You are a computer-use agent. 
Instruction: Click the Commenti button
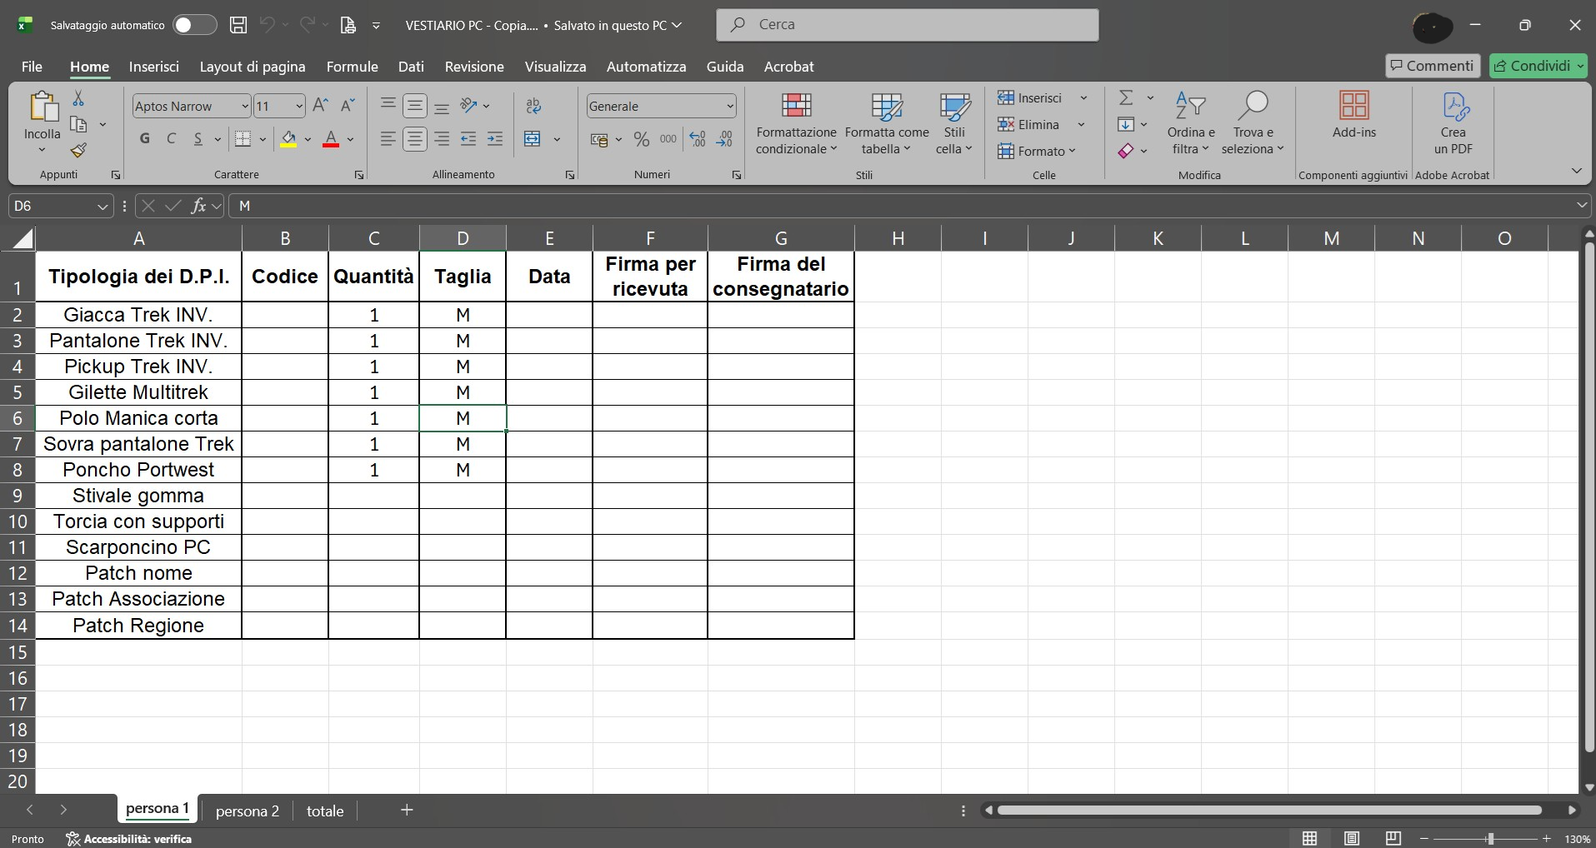pos(1433,66)
